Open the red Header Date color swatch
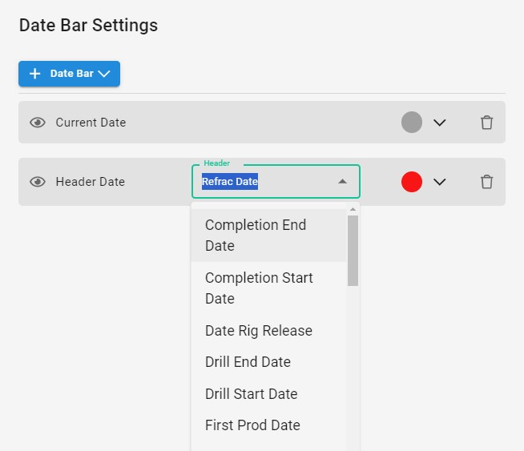524x451 pixels. (411, 182)
